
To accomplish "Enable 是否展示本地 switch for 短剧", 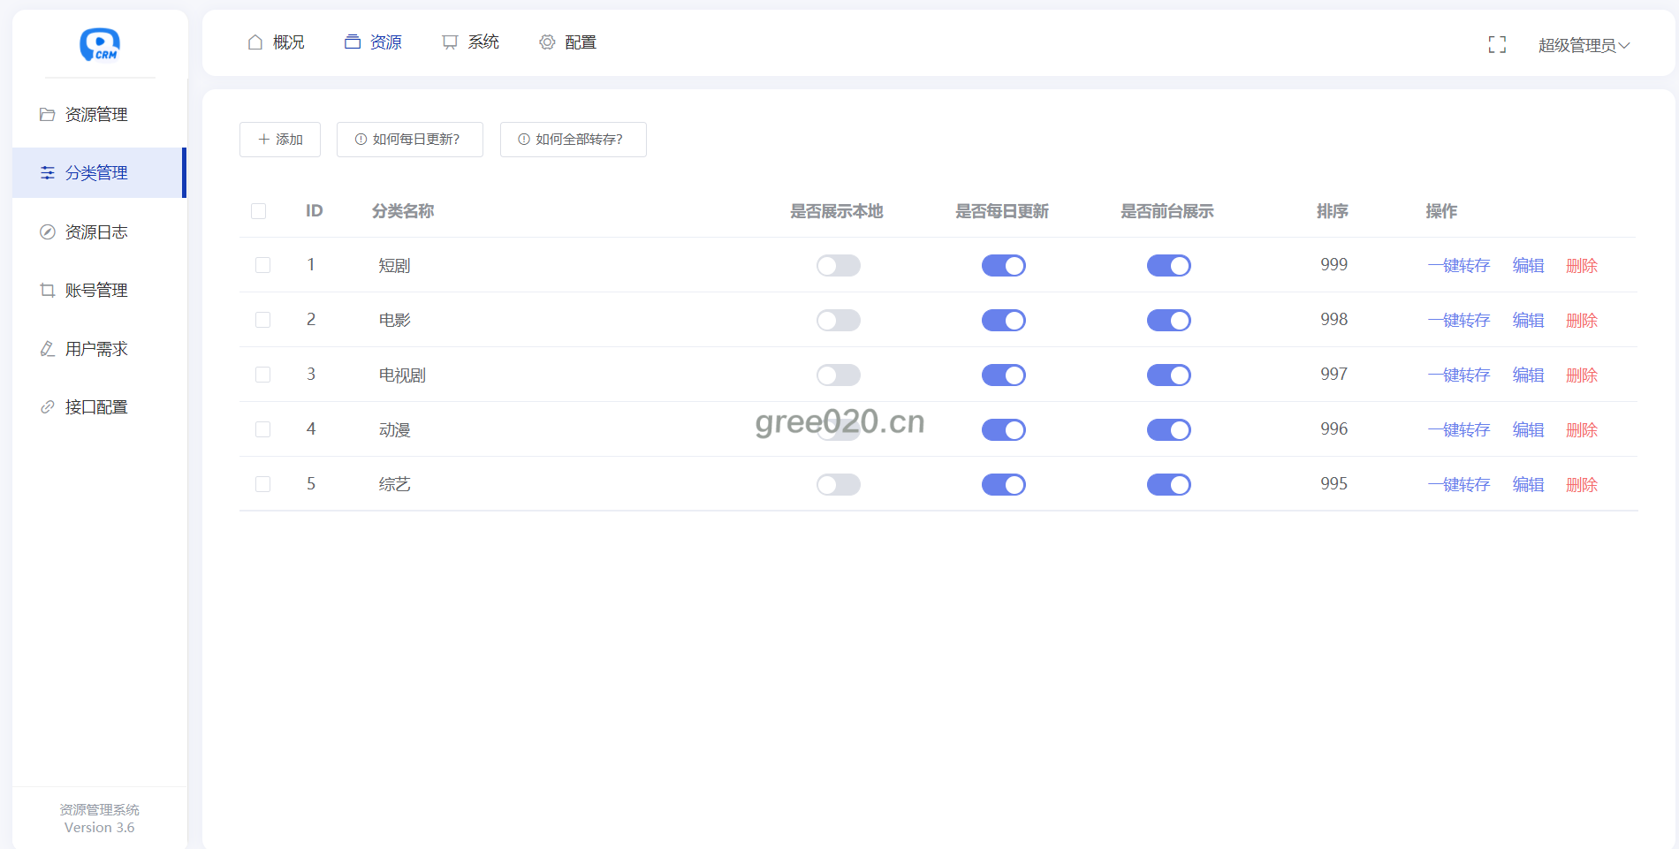I will (838, 266).
